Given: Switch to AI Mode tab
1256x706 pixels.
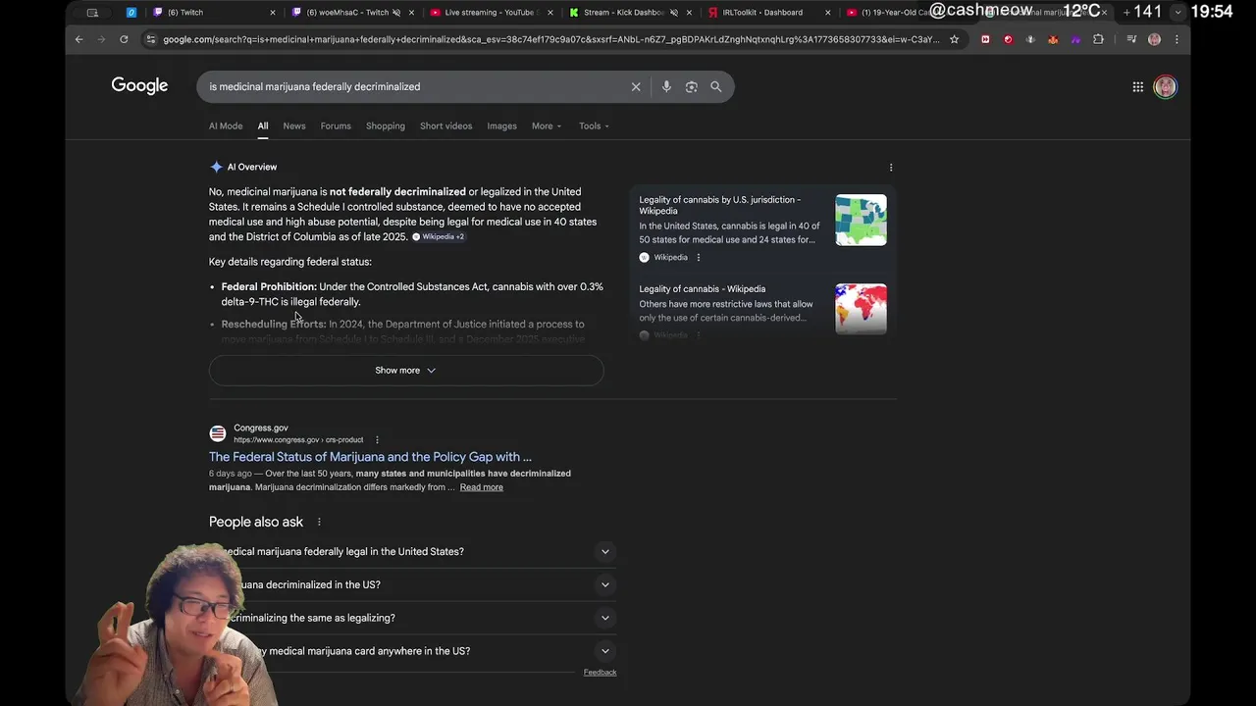Looking at the screenshot, I should click(226, 126).
